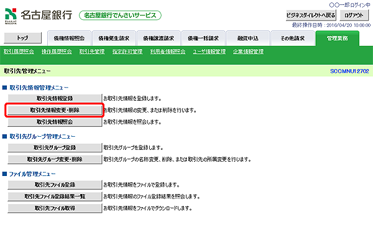Click the 取引先グループ登録 button

pos(55,147)
